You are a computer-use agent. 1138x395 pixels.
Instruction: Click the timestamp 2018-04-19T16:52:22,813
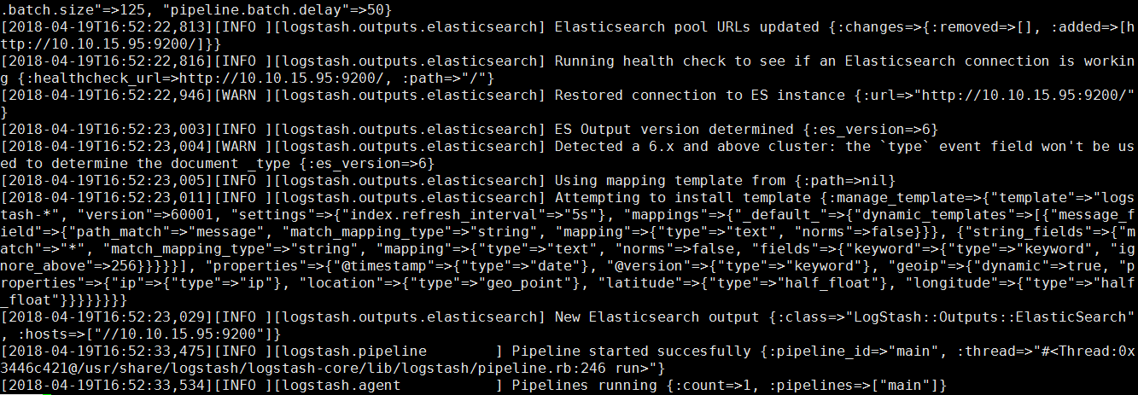pos(107,26)
